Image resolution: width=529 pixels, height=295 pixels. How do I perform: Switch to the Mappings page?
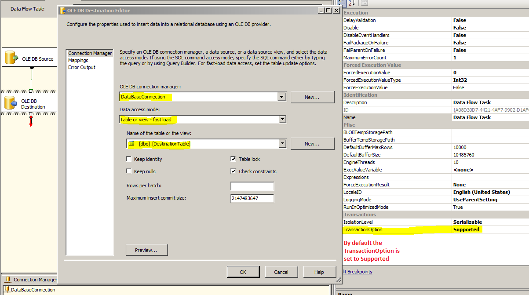point(78,60)
